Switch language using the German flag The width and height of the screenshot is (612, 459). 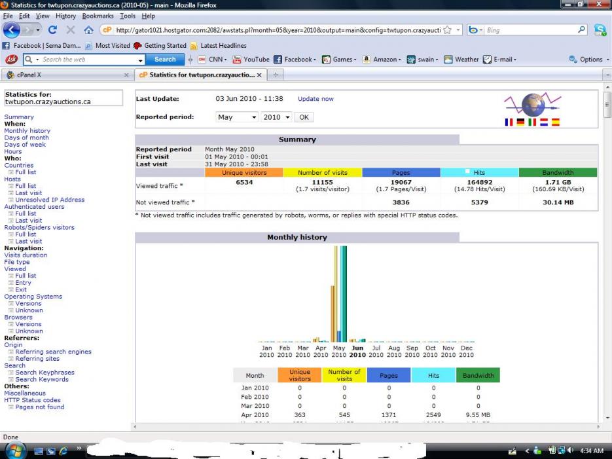pos(520,122)
